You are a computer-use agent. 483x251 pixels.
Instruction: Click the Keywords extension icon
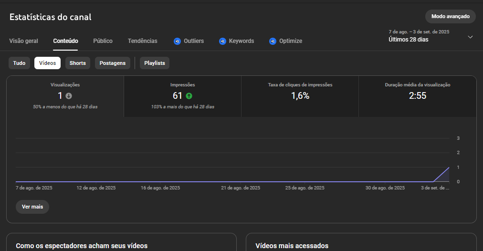coord(222,41)
